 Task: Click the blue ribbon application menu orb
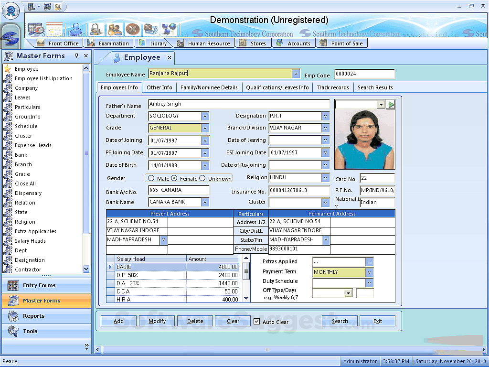11,10
